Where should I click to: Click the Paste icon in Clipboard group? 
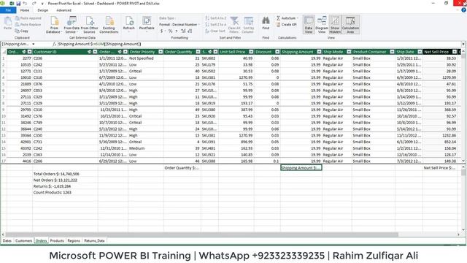pyautogui.click(x=8, y=23)
